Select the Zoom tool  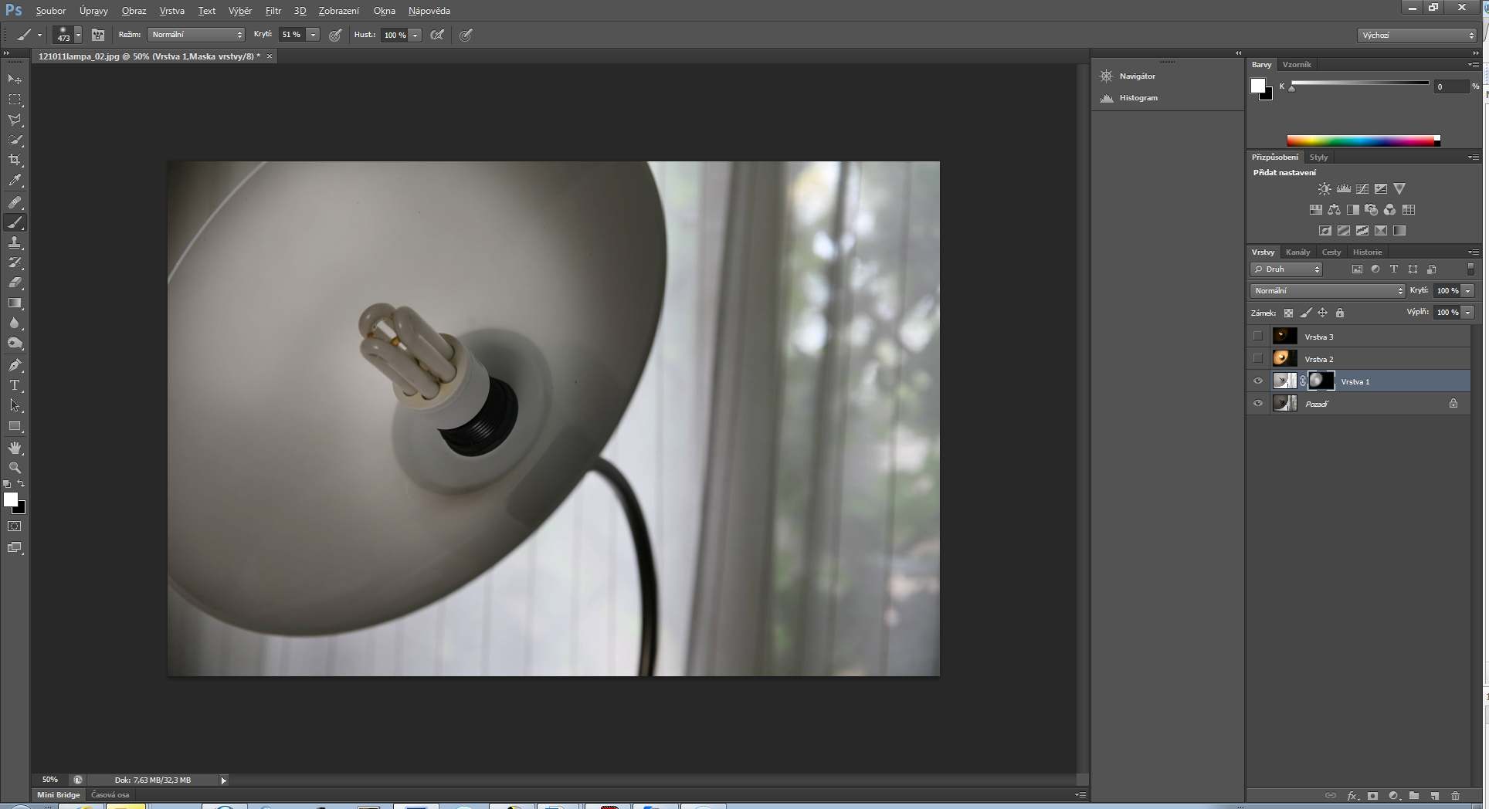[x=15, y=468]
